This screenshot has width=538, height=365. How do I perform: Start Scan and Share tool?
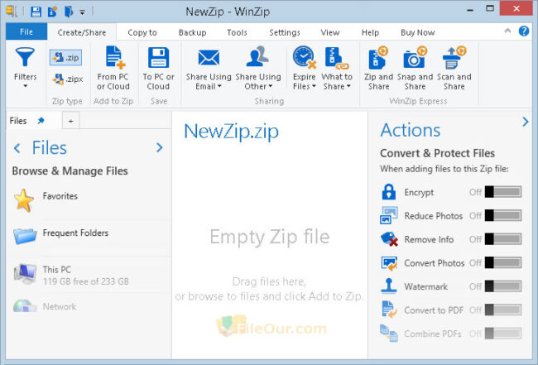(x=454, y=68)
